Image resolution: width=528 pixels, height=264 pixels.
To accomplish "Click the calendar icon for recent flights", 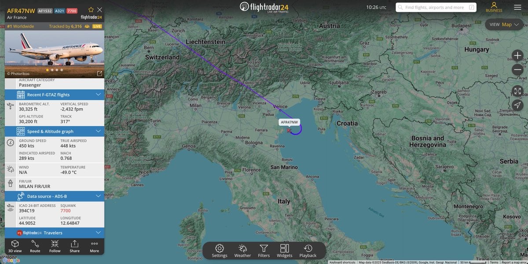I will [x=21, y=95].
